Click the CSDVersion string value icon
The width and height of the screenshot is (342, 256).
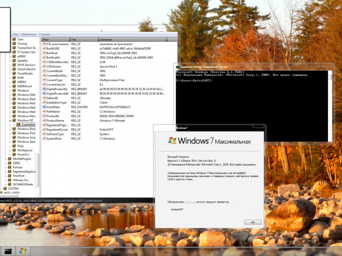click(x=44, y=67)
